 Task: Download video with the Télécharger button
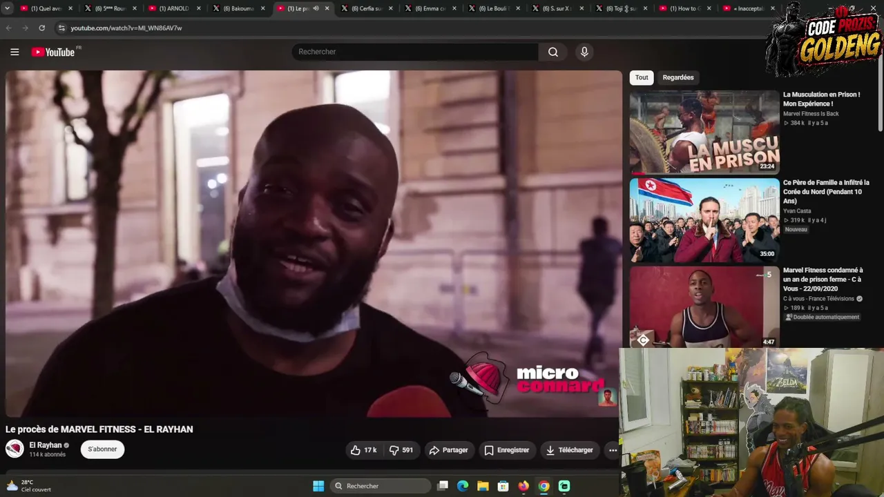570,450
